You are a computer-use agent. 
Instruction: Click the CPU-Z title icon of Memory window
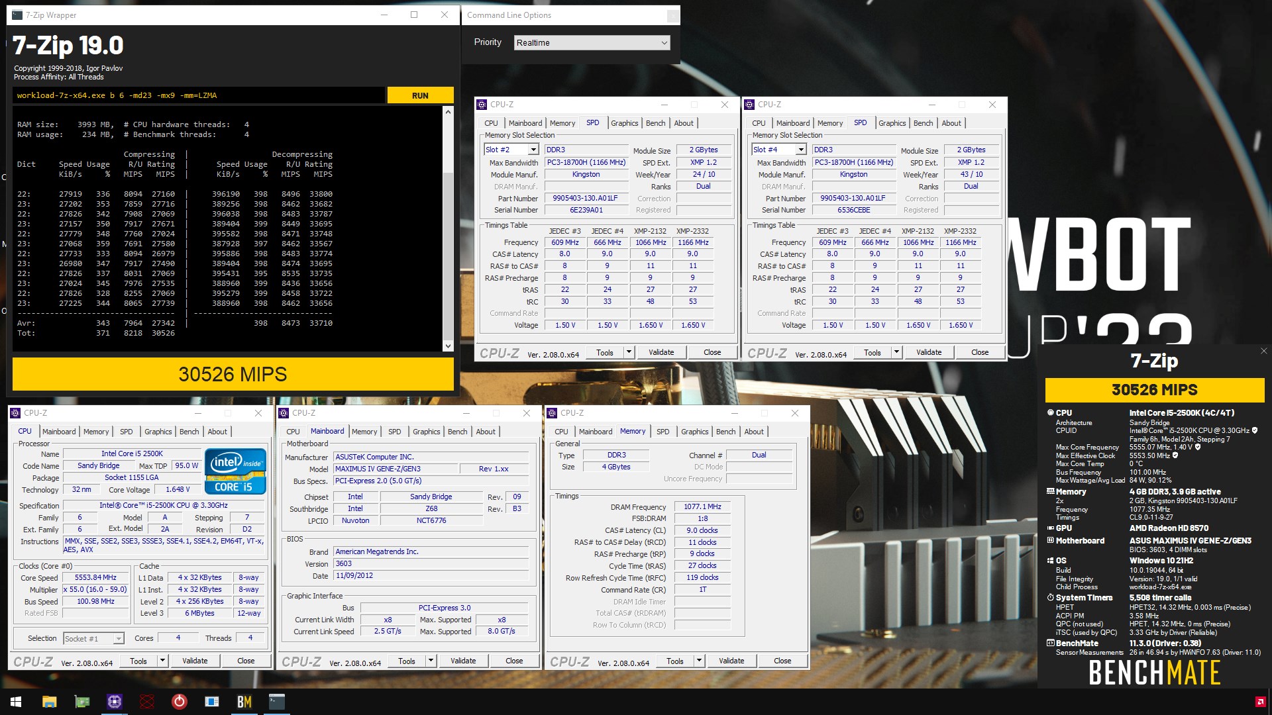552,413
